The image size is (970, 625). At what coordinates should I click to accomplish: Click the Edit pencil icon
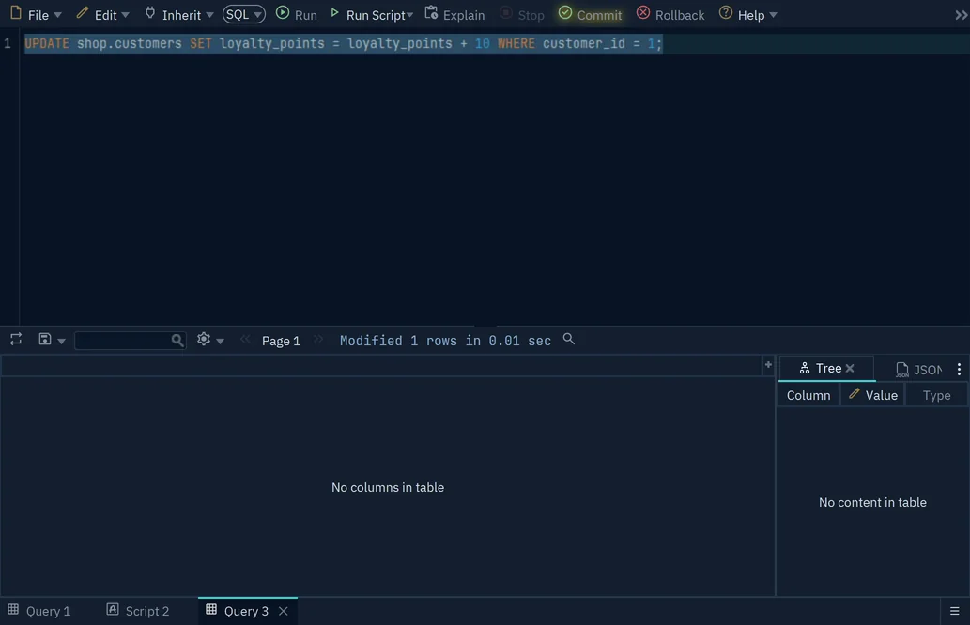click(83, 13)
